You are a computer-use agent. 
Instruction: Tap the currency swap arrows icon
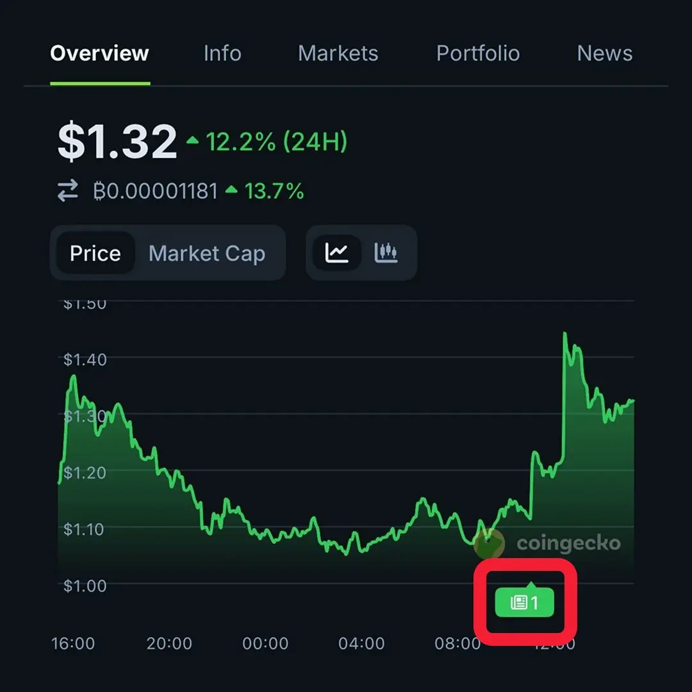68,191
